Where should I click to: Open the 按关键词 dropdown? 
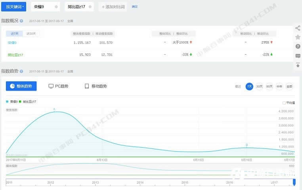(14, 7)
